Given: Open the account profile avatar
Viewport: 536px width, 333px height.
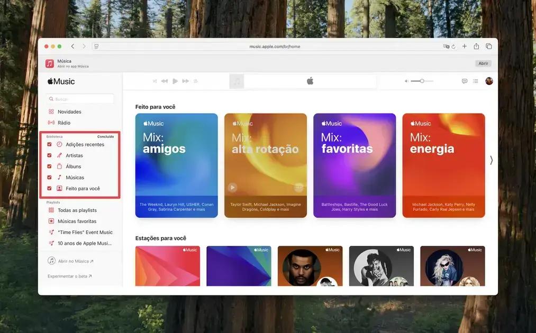Looking at the screenshot, I should [489, 81].
